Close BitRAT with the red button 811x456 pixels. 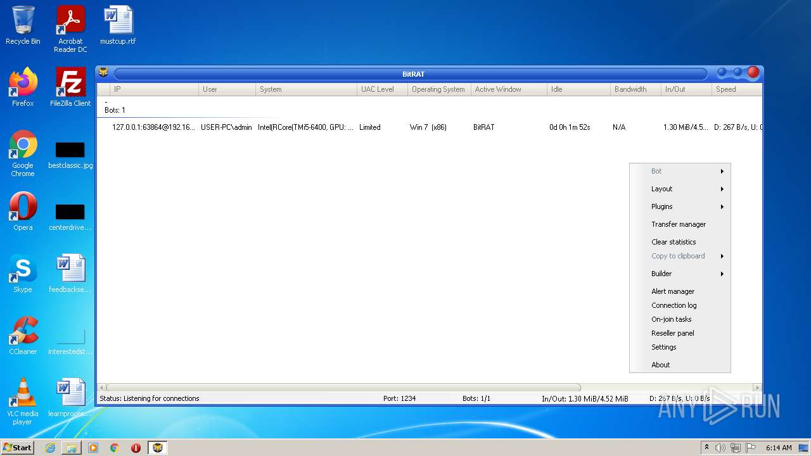753,72
